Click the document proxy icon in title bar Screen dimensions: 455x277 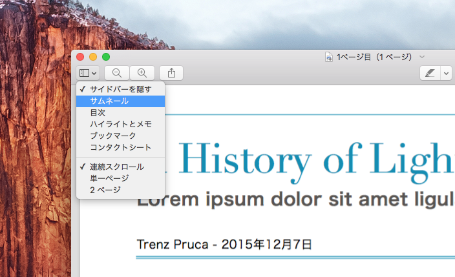[x=328, y=57]
